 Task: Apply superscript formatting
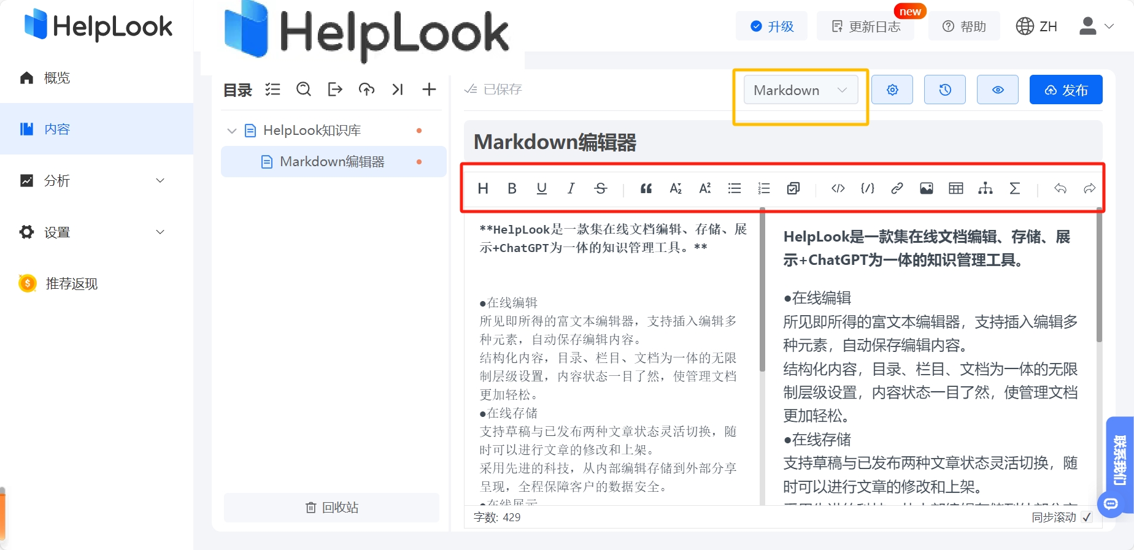click(x=705, y=188)
